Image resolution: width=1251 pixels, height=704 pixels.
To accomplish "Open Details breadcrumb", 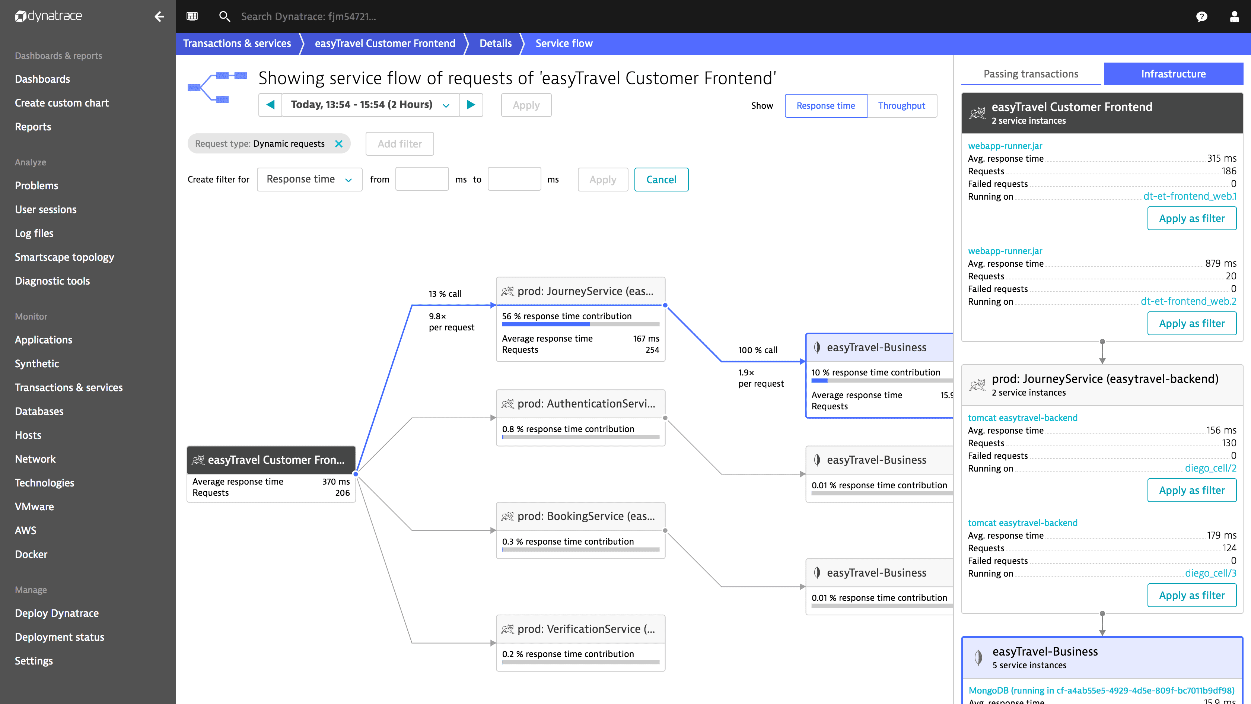I will (495, 43).
